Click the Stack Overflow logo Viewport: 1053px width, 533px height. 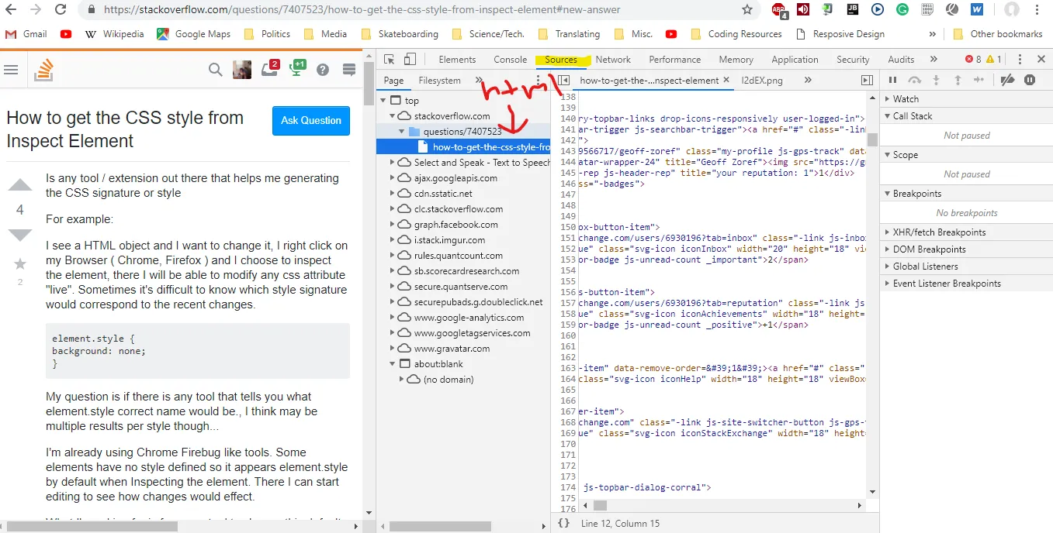tap(43, 70)
